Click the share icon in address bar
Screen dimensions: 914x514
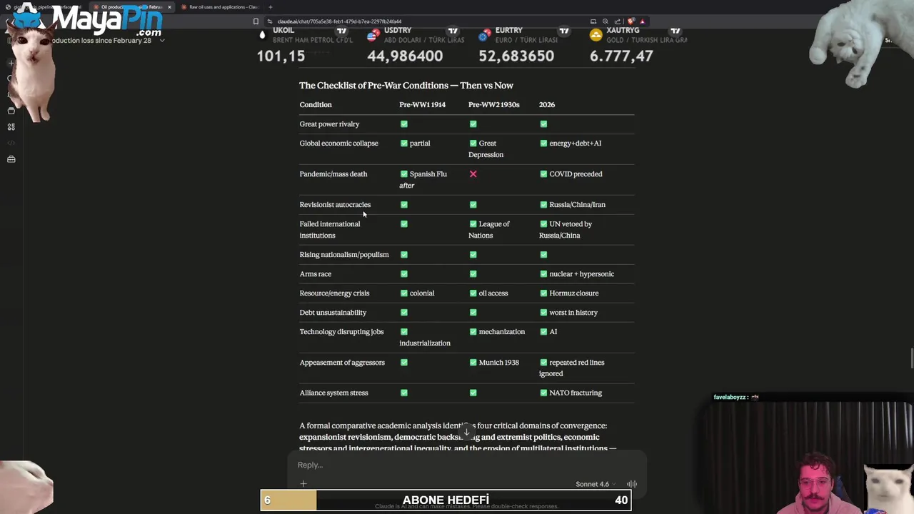pyautogui.click(x=618, y=21)
